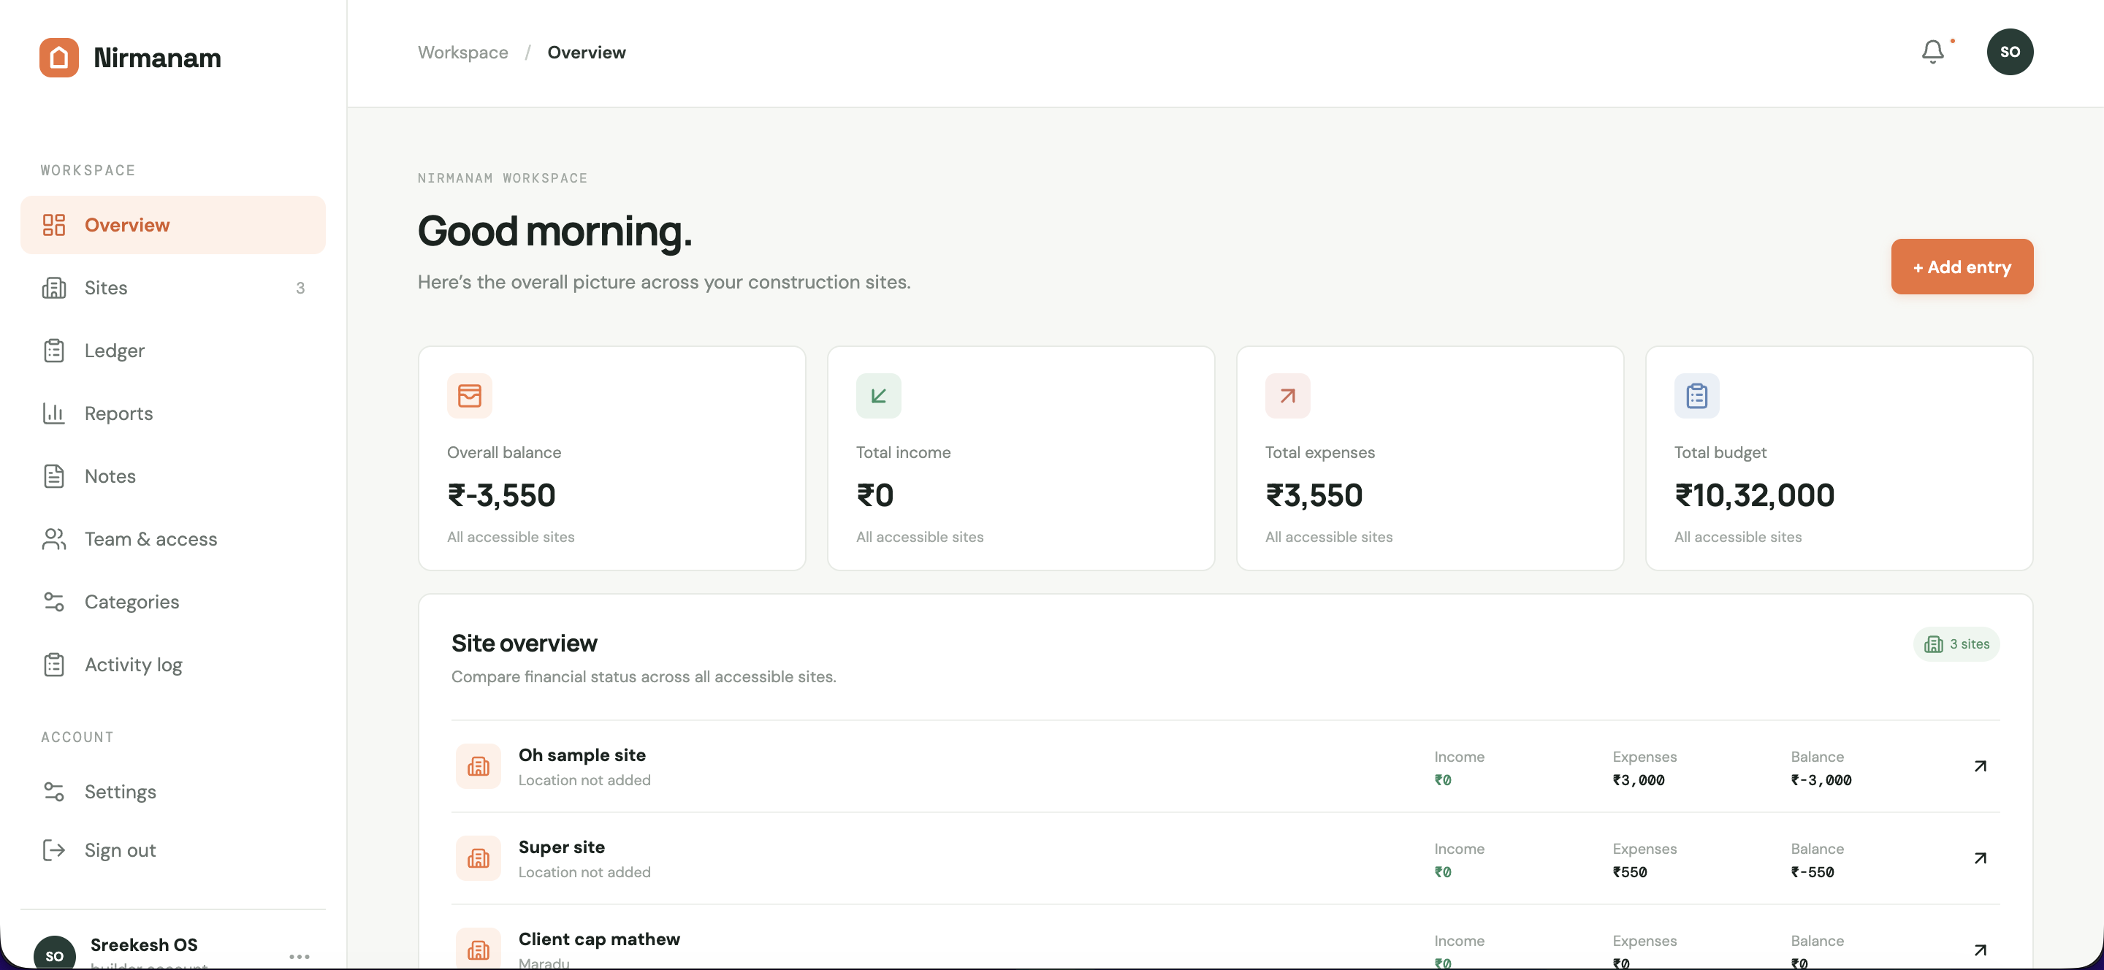Click the Overall balance wallet icon
2104x970 pixels.
click(x=470, y=396)
